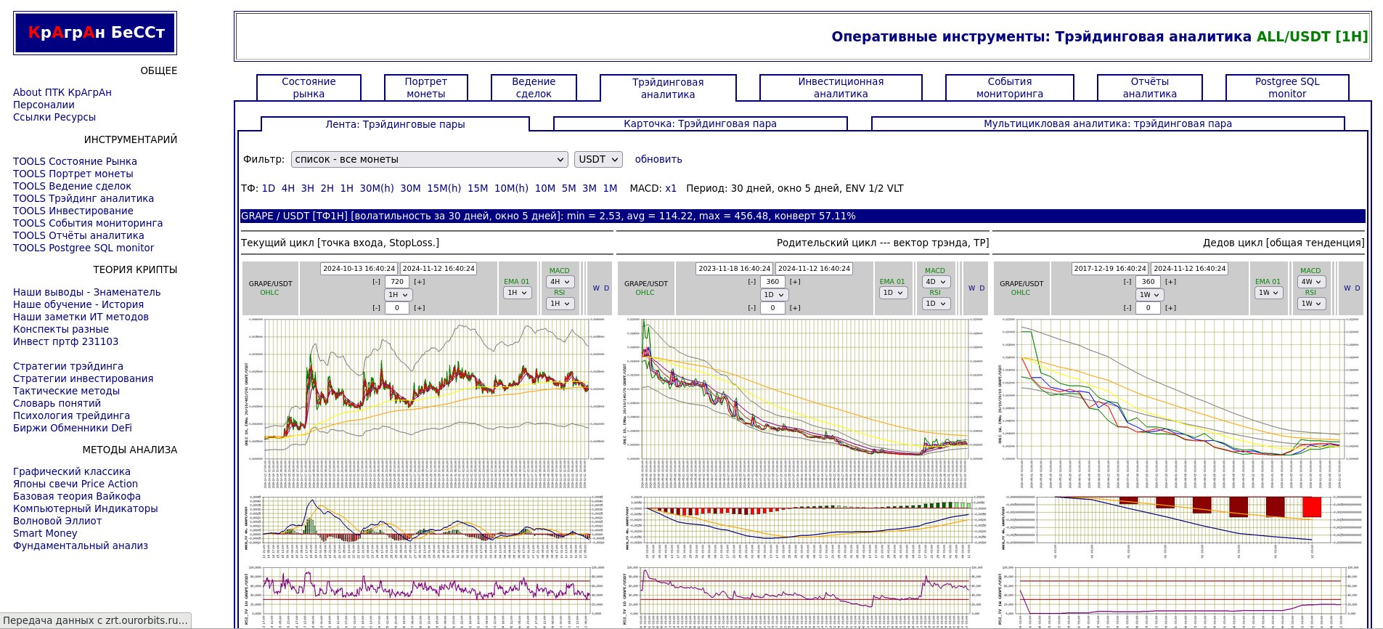The width and height of the screenshot is (1383, 629).
Task: Select the Карточка: Трэйдинговая пара subtab
Action: click(x=700, y=124)
